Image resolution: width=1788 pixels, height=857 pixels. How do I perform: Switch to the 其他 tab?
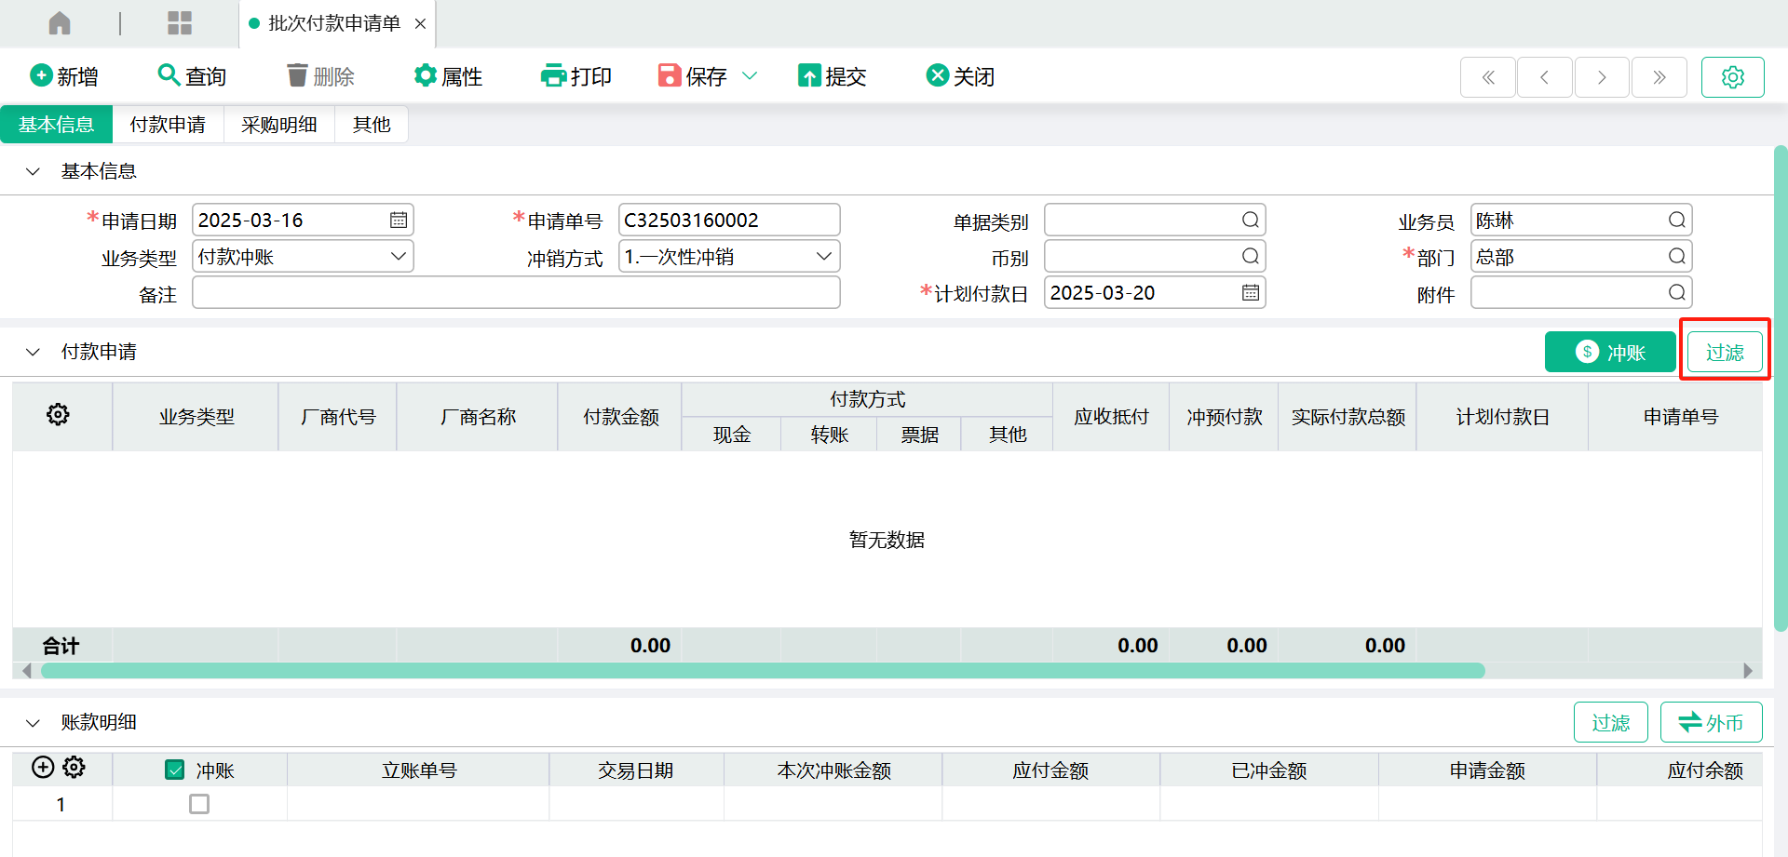coord(371,125)
